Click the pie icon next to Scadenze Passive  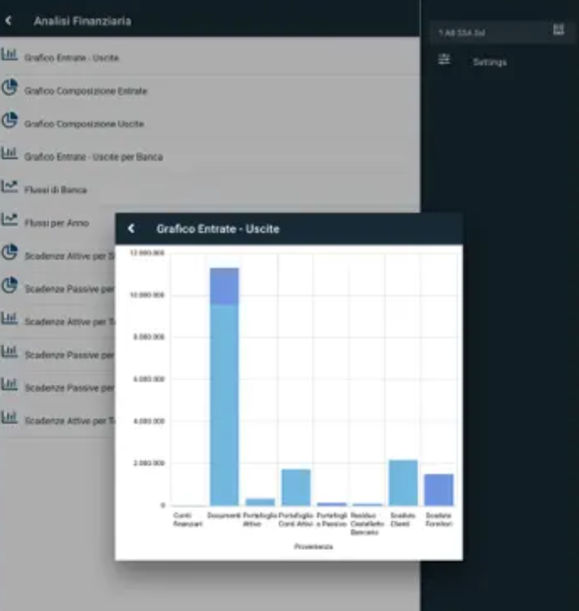click(x=9, y=285)
